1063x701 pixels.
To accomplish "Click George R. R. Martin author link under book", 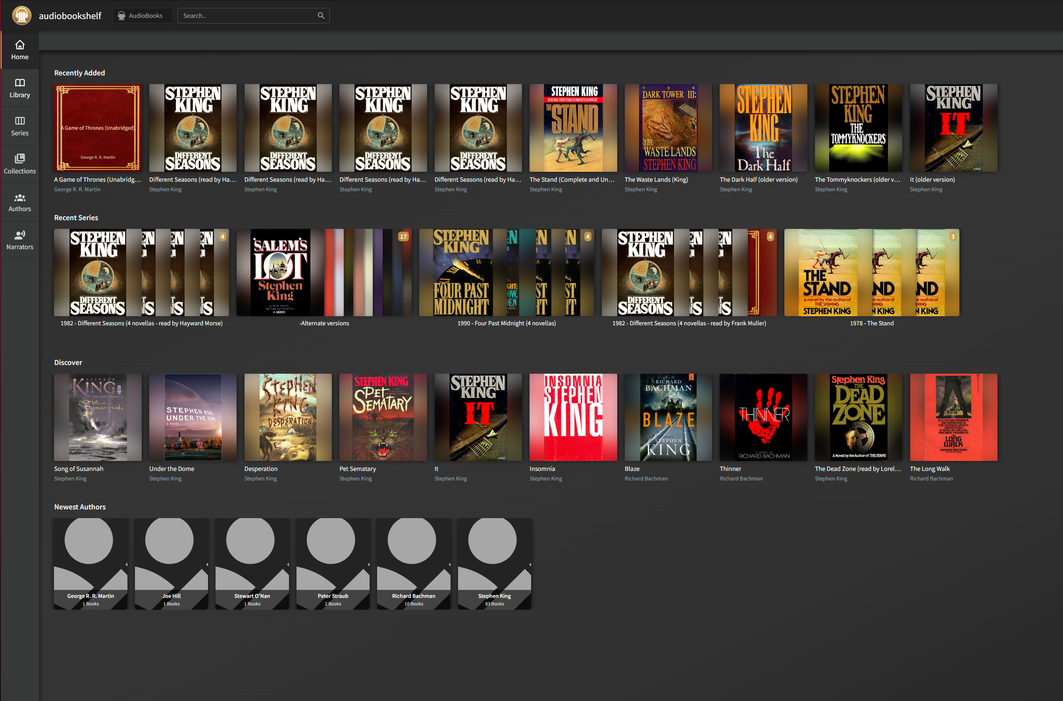I will point(77,190).
